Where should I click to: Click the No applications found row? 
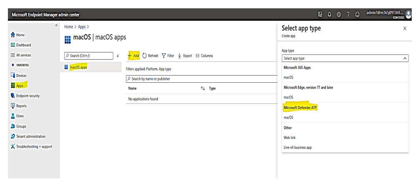(201, 99)
